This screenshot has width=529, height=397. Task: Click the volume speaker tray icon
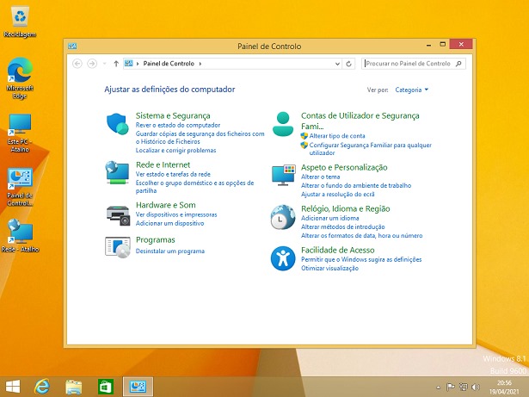[x=476, y=387]
